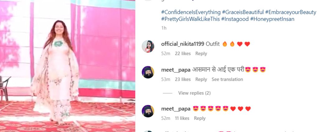Open #PrettyGirlsWalkLikeThis hashtag

190,19
